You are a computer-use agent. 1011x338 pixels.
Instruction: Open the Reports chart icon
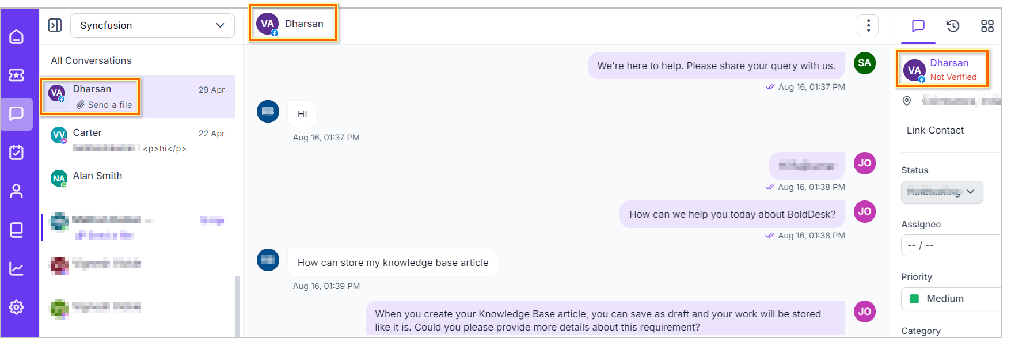[x=17, y=268]
